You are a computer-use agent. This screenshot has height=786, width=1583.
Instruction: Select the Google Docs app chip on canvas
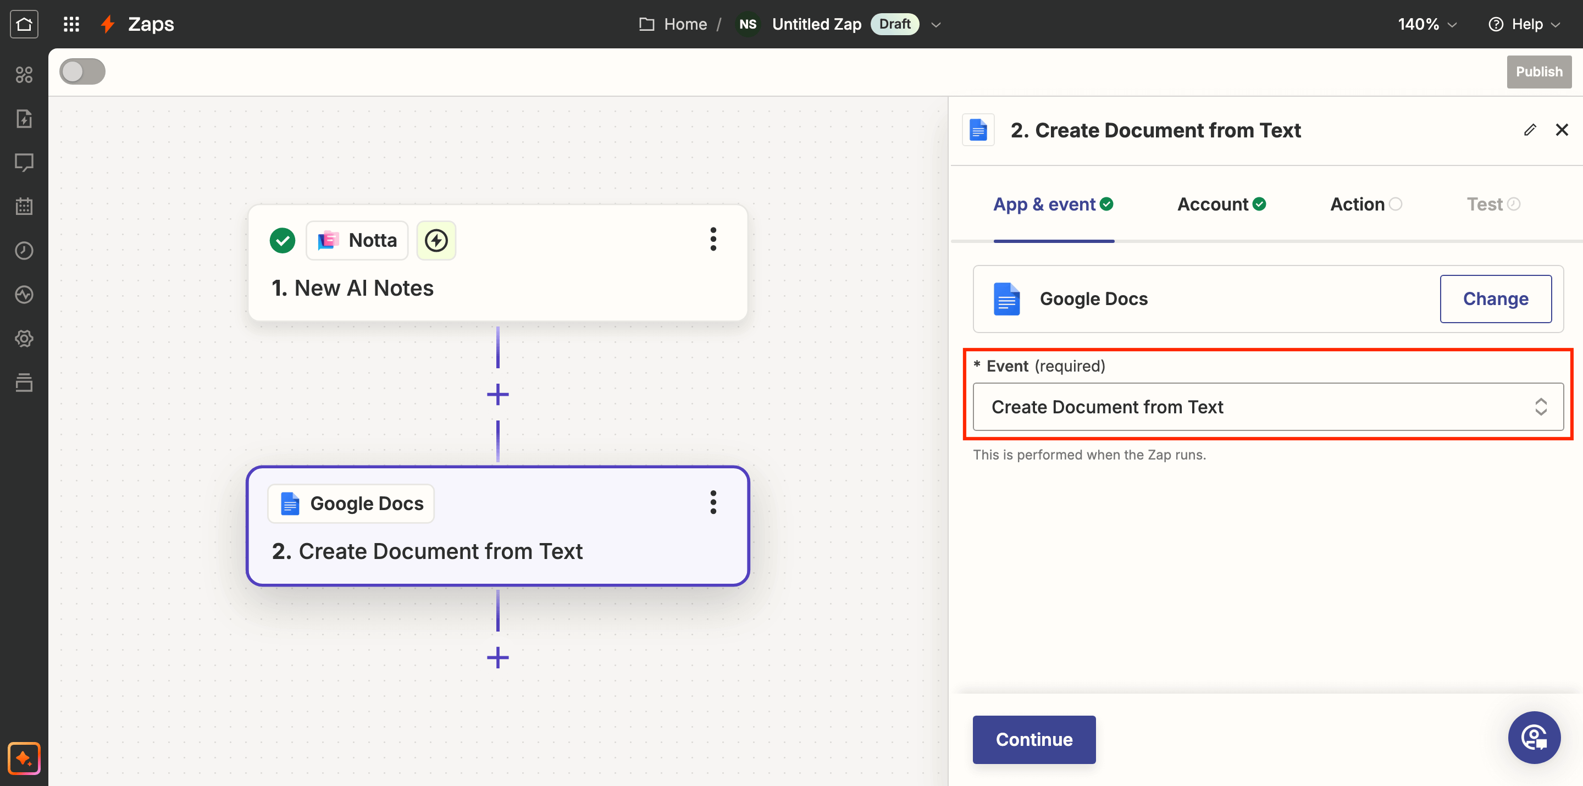pos(351,503)
